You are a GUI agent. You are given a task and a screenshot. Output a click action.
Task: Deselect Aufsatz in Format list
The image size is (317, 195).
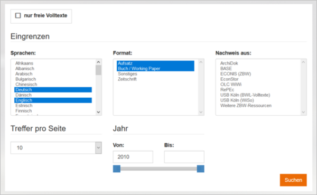tap(155, 63)
